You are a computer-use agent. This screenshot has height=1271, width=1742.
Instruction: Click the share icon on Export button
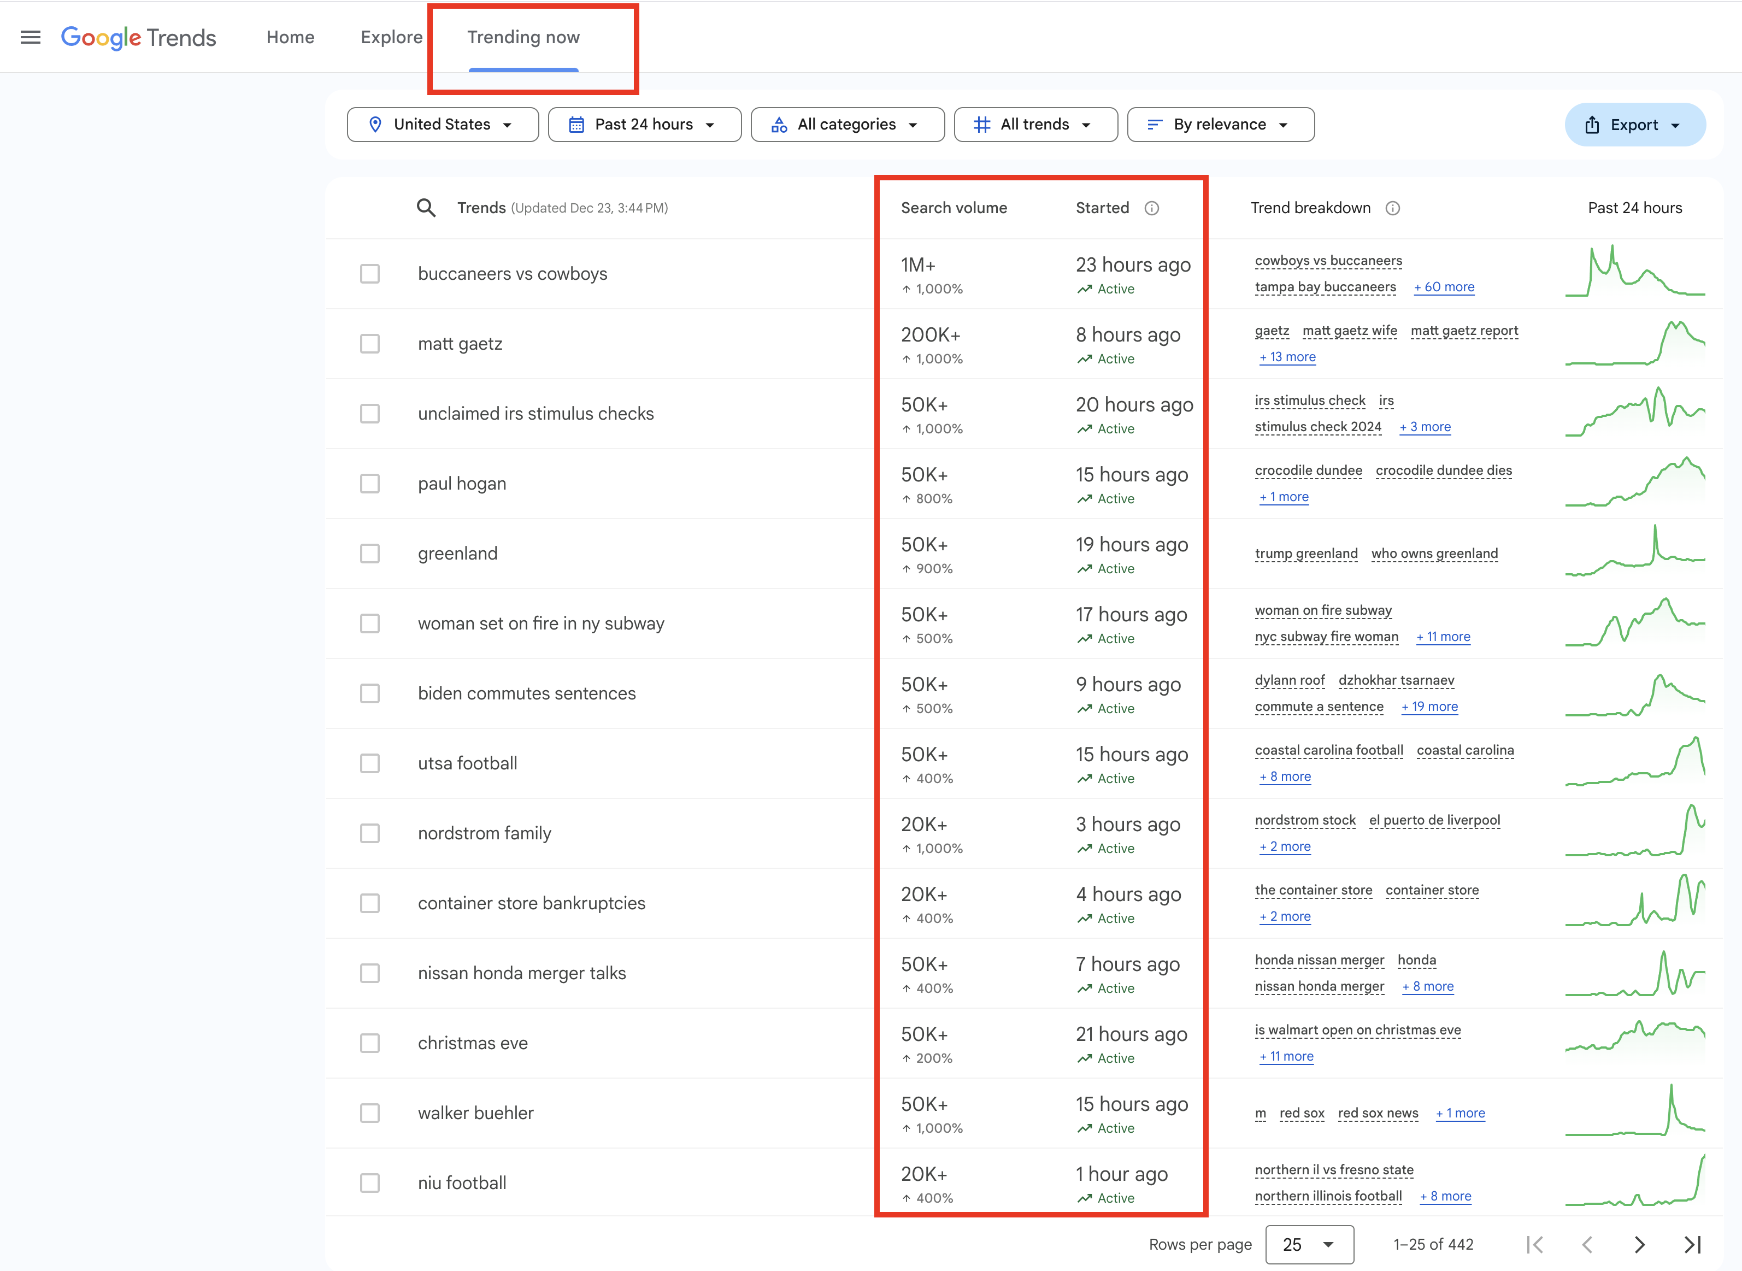click(1593, 125)
